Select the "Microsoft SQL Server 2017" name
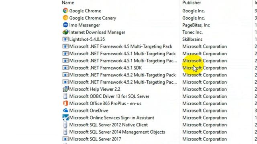Screen dimensions: 257x144 coord(95,139)
